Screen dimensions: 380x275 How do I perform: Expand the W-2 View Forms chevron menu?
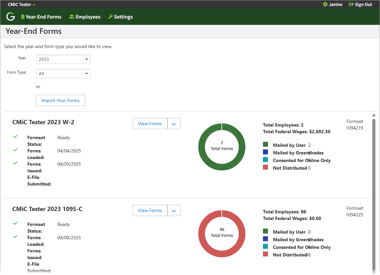(174, 124)
